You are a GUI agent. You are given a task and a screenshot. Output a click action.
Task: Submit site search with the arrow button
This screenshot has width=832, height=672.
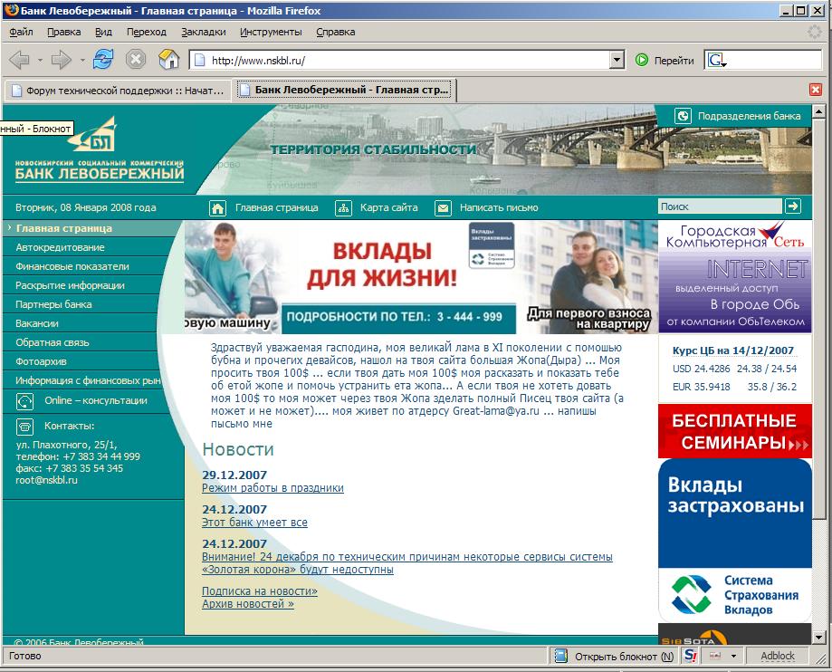pyautogui.click(x=793, y=206)
